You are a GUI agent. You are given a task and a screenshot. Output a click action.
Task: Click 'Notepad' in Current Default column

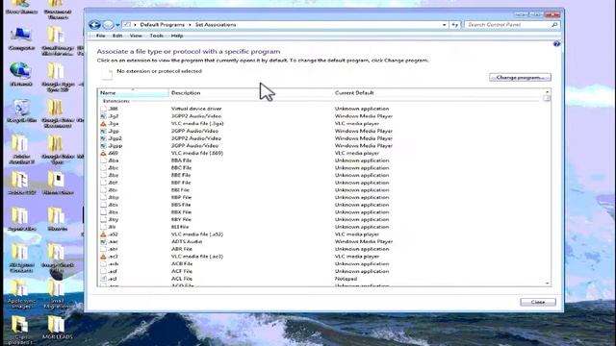pos(346,279)
